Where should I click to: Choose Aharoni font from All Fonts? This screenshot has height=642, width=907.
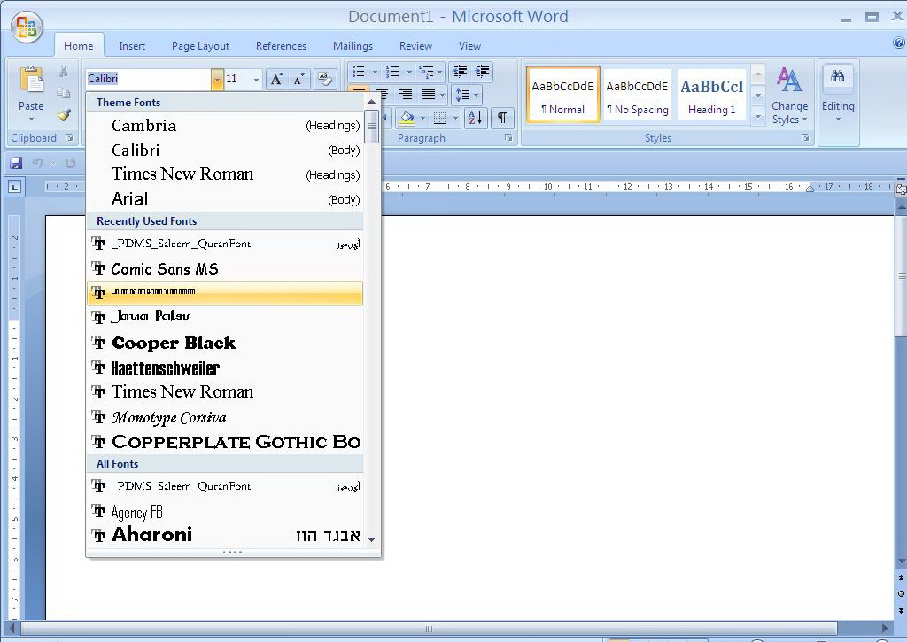tap(225, 535)
